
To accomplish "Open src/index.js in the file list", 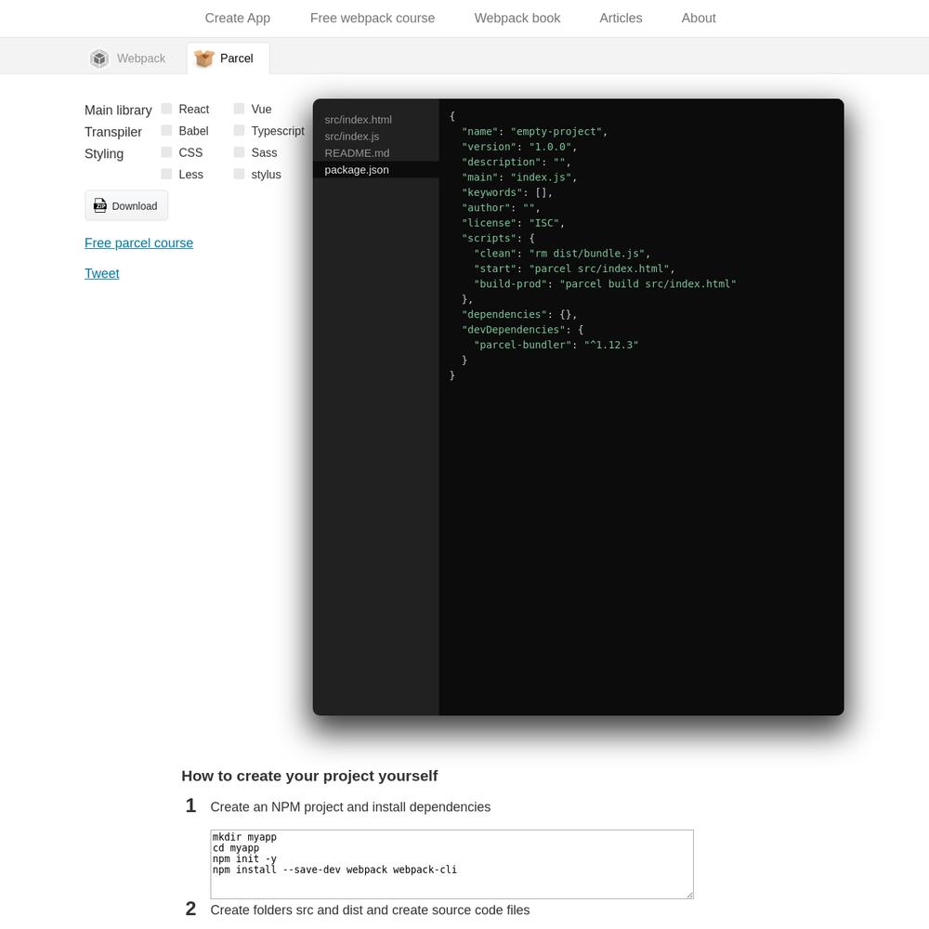I will click(x=375, y=137).
